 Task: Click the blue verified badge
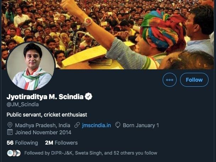point(88,96)
